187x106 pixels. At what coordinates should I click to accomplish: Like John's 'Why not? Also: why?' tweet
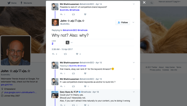[77, 54]
